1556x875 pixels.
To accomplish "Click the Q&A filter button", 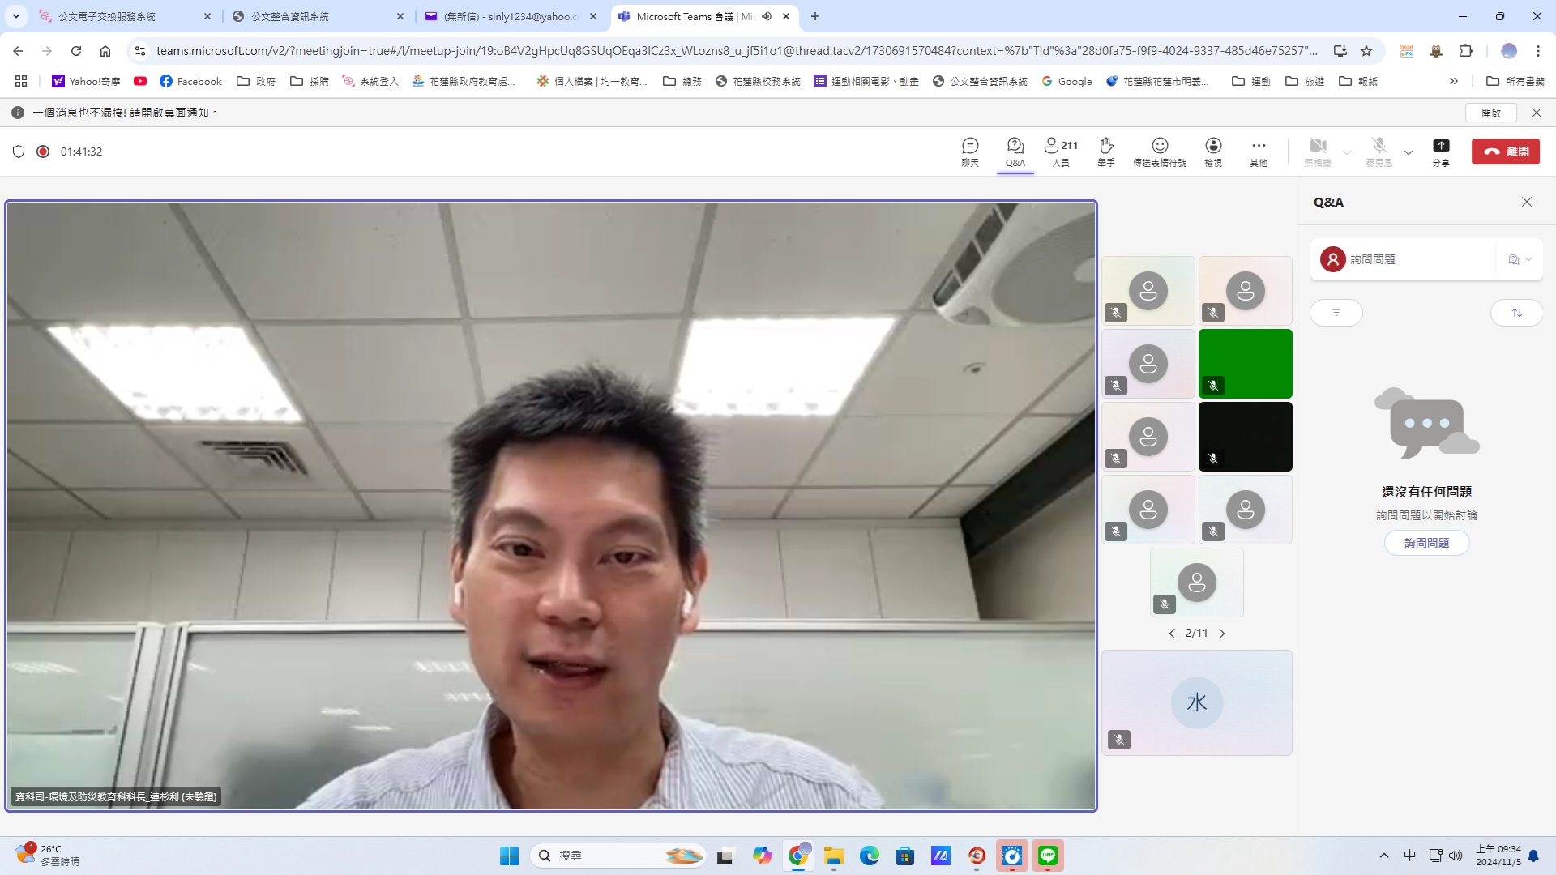I will pos(1336,313).
